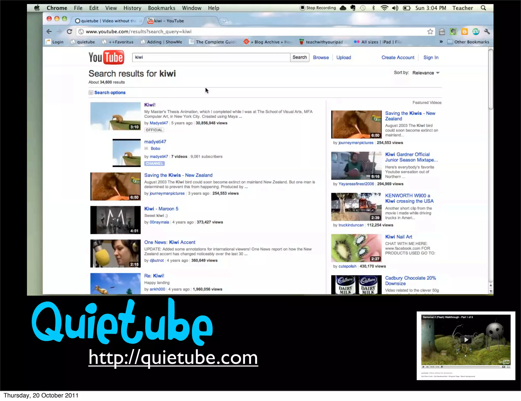Click the Bluetooth status icon
The width and height of the screenshot is (521, 401).
[x=373, y=8]
